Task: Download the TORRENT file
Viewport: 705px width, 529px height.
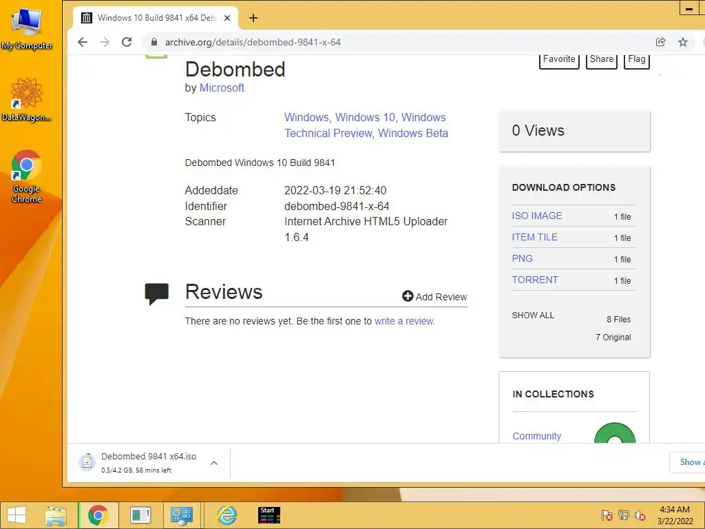Action: coord(534,280)
